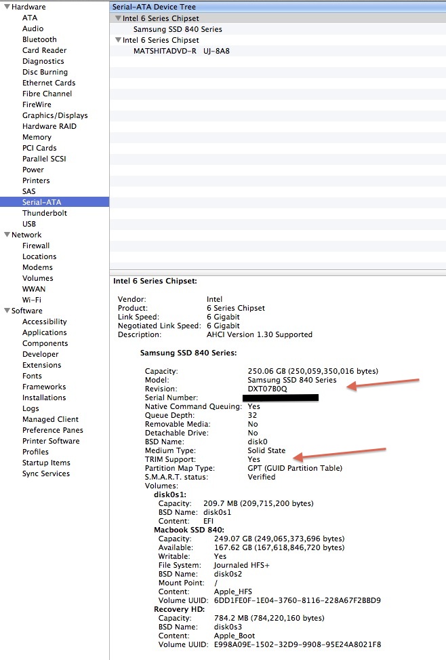Open Logs under Software

click(31, 408)
